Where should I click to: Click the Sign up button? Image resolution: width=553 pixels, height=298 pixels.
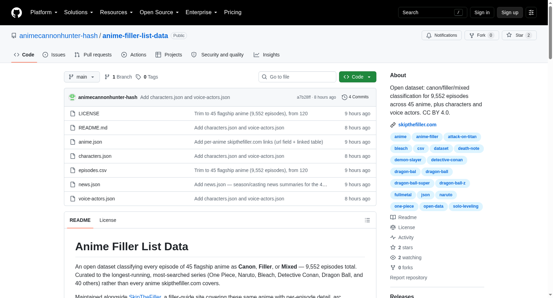pyautogui.click(x=510, y=12)
